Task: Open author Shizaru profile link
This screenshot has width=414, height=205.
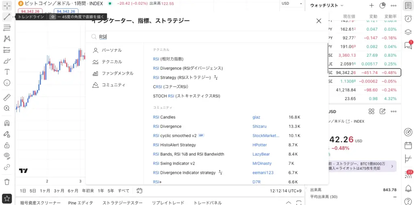Action: point(259,126)
